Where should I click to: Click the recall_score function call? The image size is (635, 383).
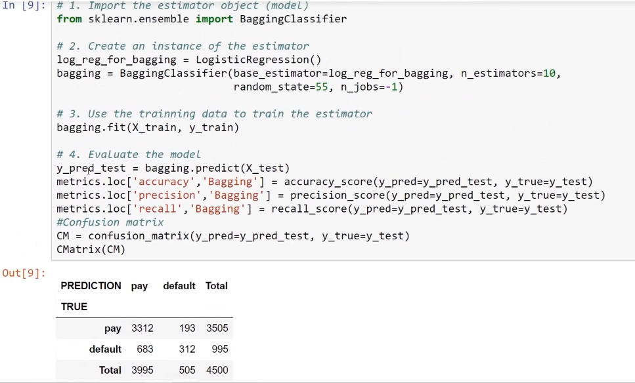pos(420,209)
